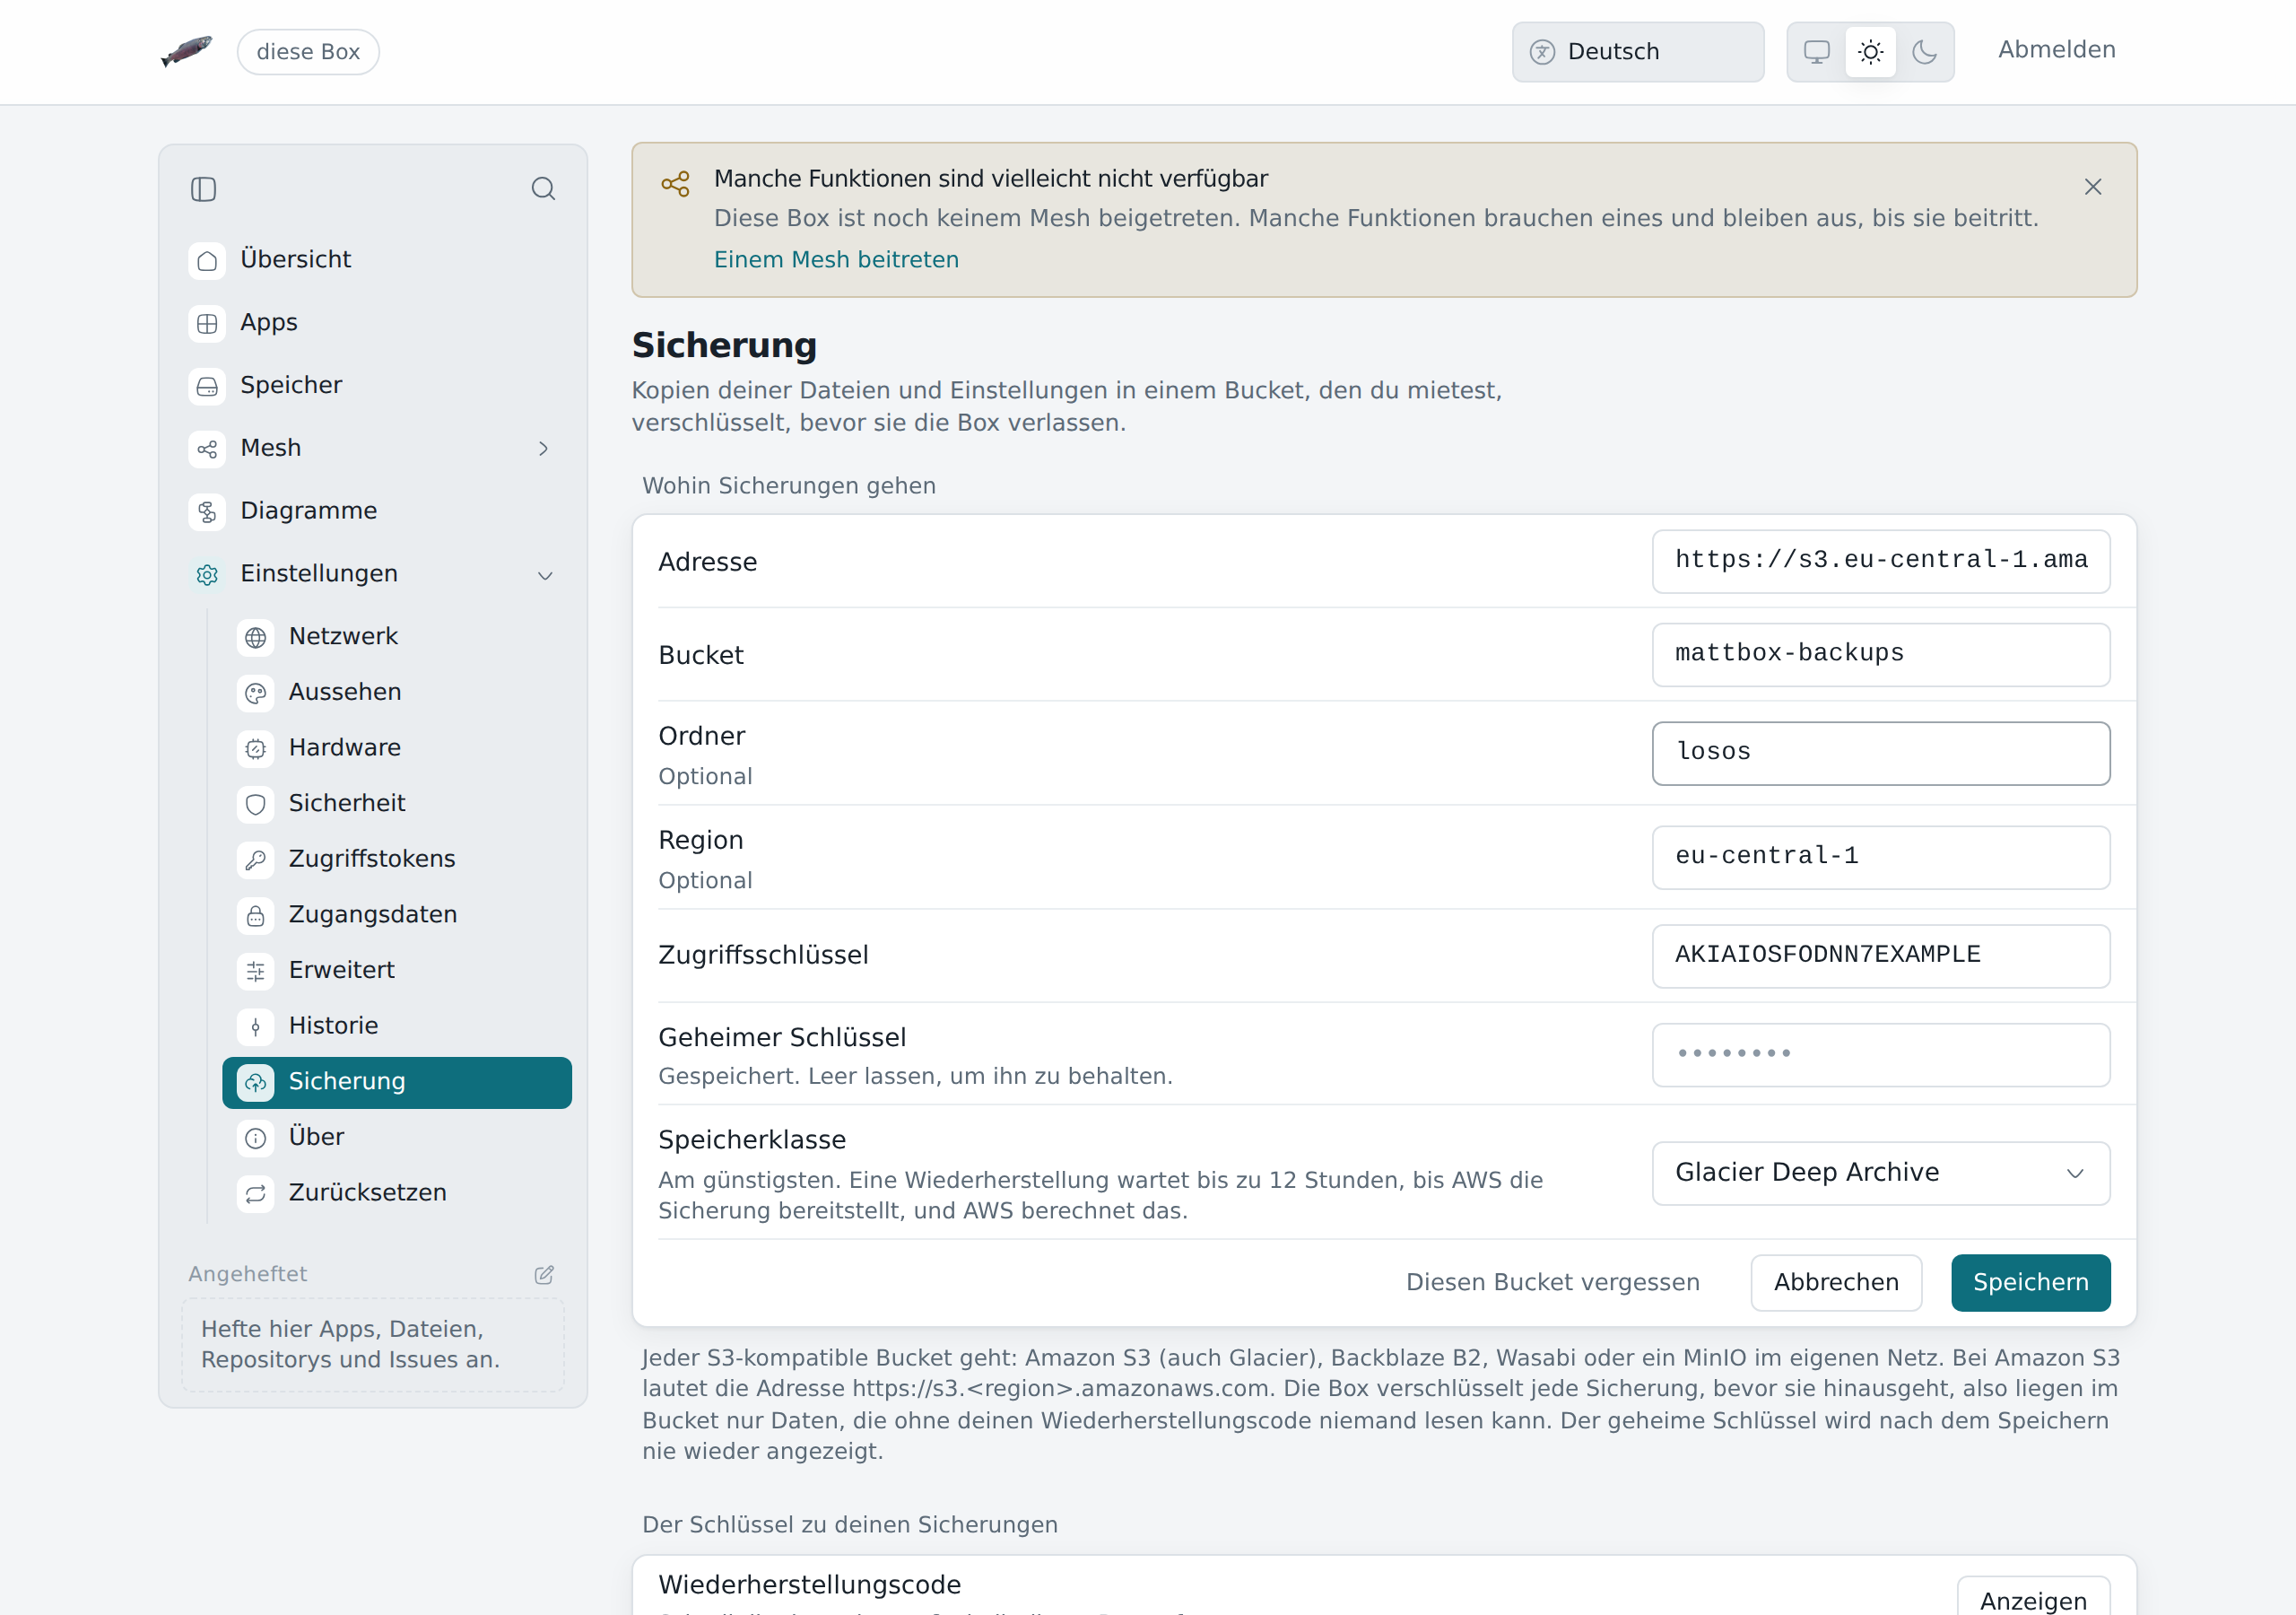Collapse the sidebar panel icon
2296x1615 pixels.
203,189
